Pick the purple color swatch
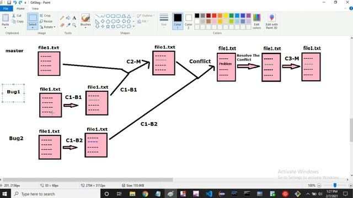 pyautogui.click(x=249, y=15)
